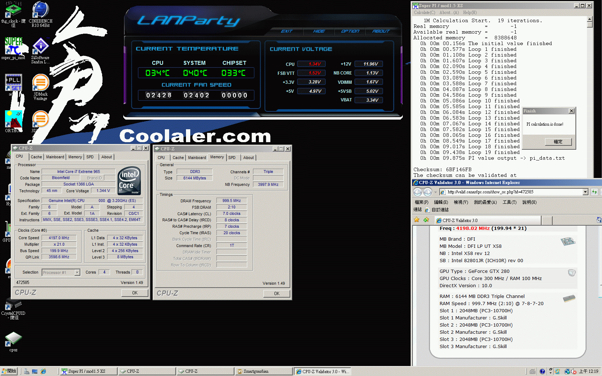The image size is (602, 376).
Task: Open the 檔案(F) menu in IE
Action: click(421, 202)
